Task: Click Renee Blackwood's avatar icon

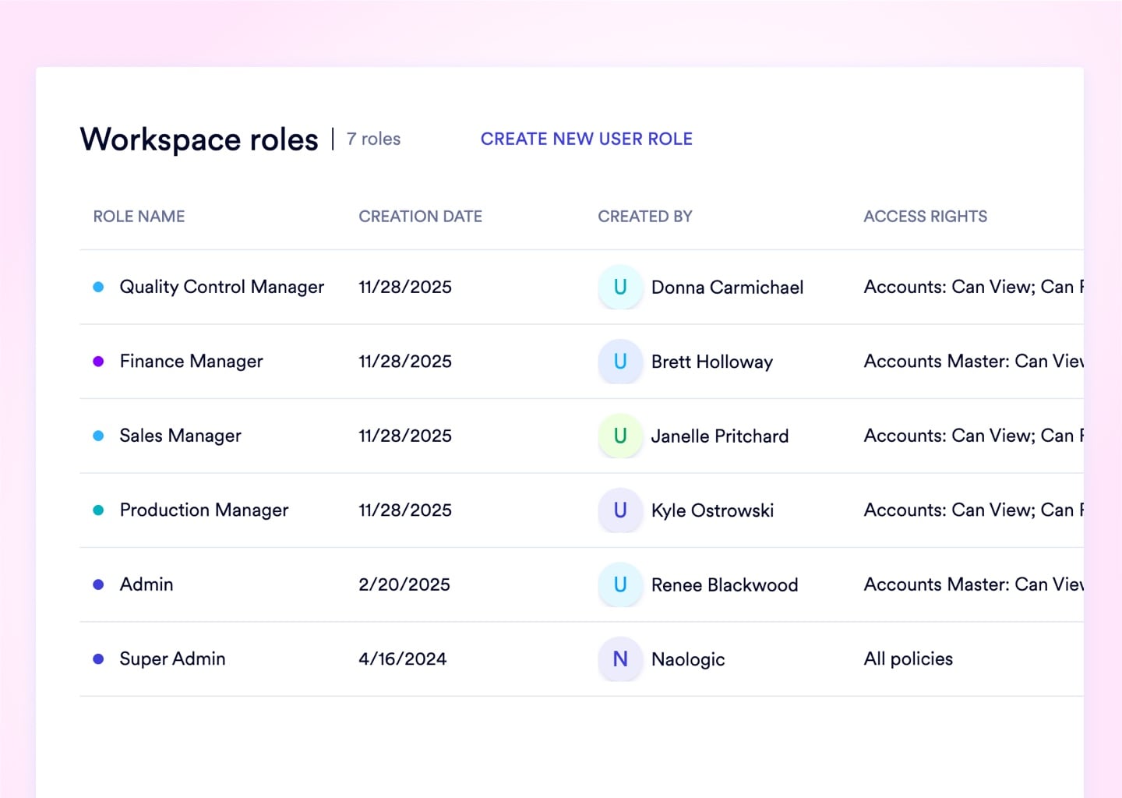Action: click(x=620, y=584)
